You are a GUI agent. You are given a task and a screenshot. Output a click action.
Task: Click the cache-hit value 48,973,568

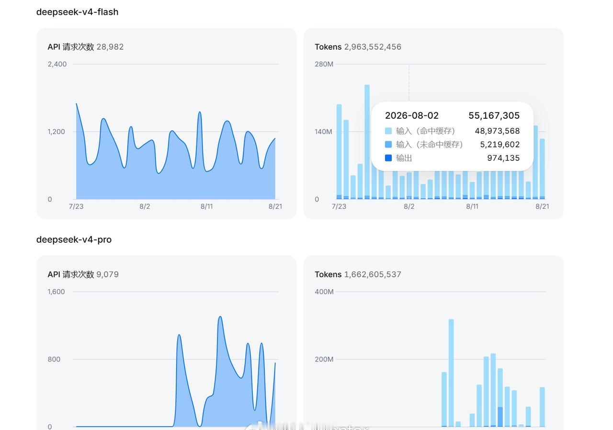pos(497,131)
